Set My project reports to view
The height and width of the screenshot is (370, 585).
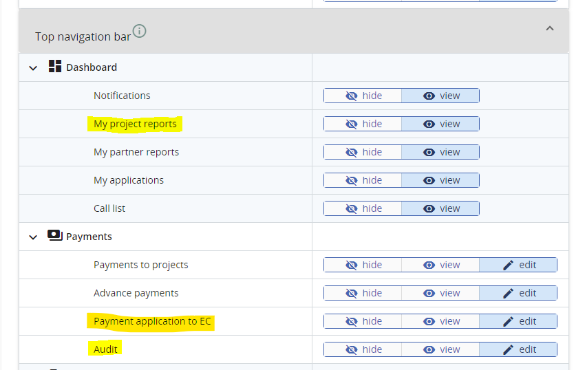[x=440, y=124]
